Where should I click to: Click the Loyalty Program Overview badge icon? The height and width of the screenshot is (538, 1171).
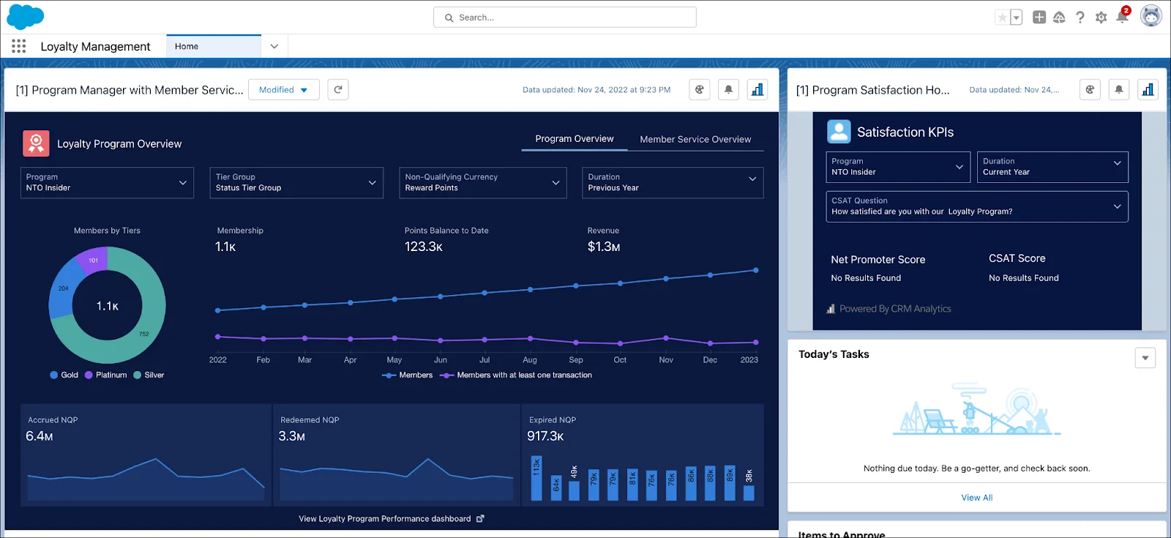tap(36, 143)
